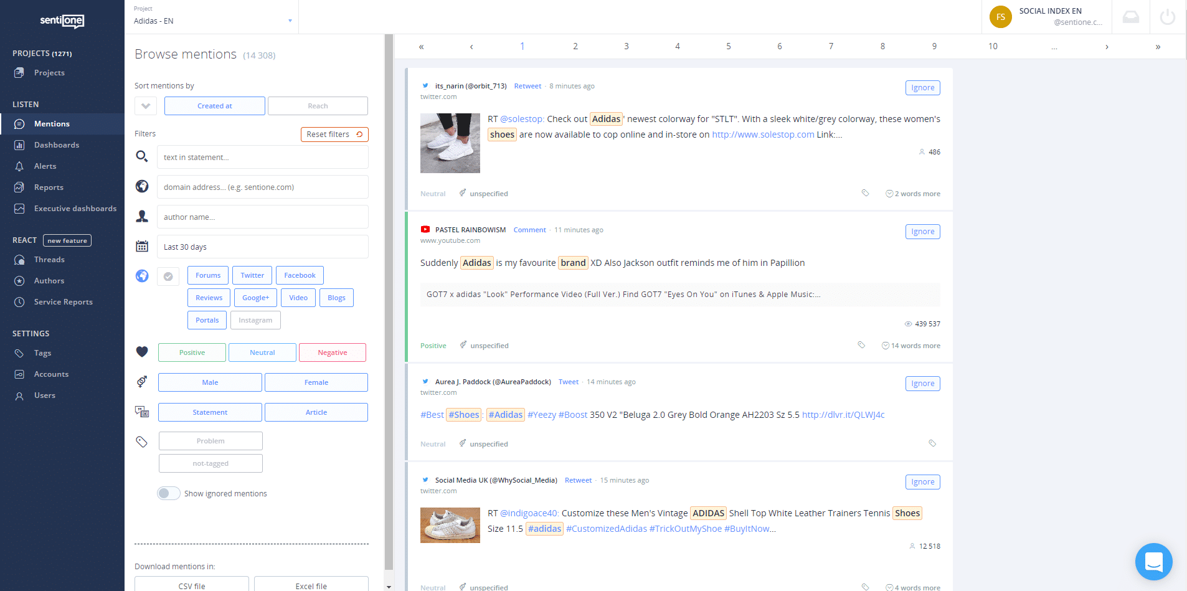Open Executive dashboards in sidebar
The image size is (1187, 591).
tap(62, 209)
